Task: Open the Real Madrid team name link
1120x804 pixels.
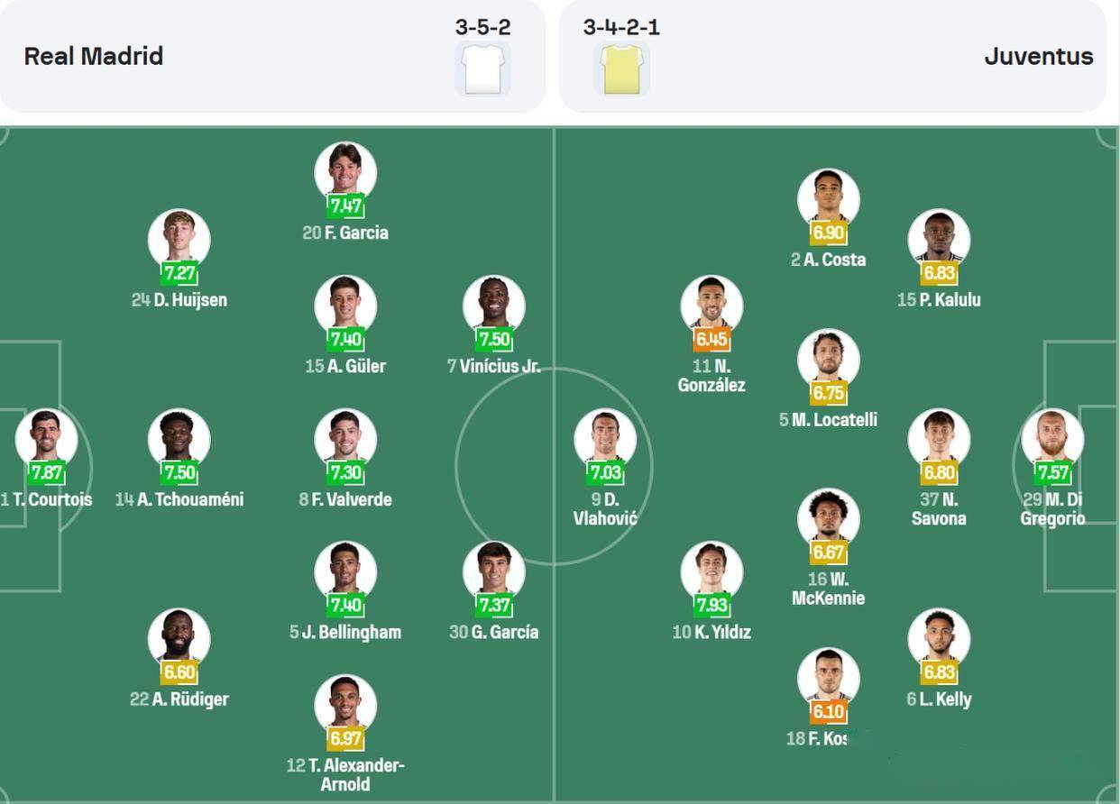Action: (94, 56)
